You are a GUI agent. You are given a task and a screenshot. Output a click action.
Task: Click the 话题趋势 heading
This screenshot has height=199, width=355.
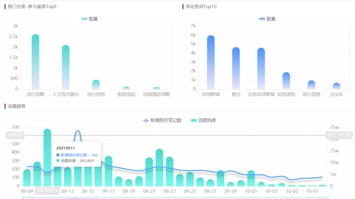pos(16,106)
